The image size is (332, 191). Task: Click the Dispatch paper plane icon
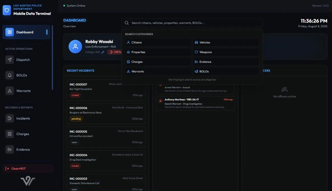(x=10, y=60)
